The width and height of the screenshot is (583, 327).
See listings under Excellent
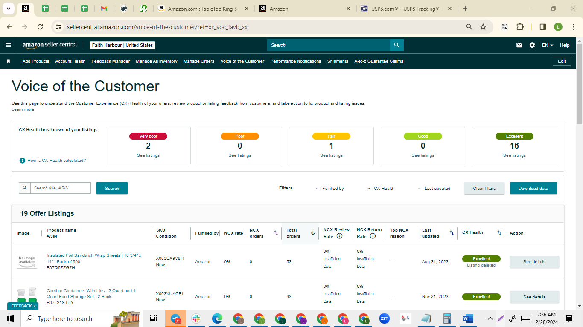tap(514, 155)
